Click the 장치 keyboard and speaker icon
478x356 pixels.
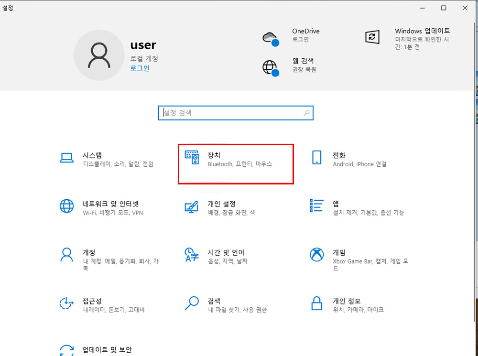click(192, 157)
